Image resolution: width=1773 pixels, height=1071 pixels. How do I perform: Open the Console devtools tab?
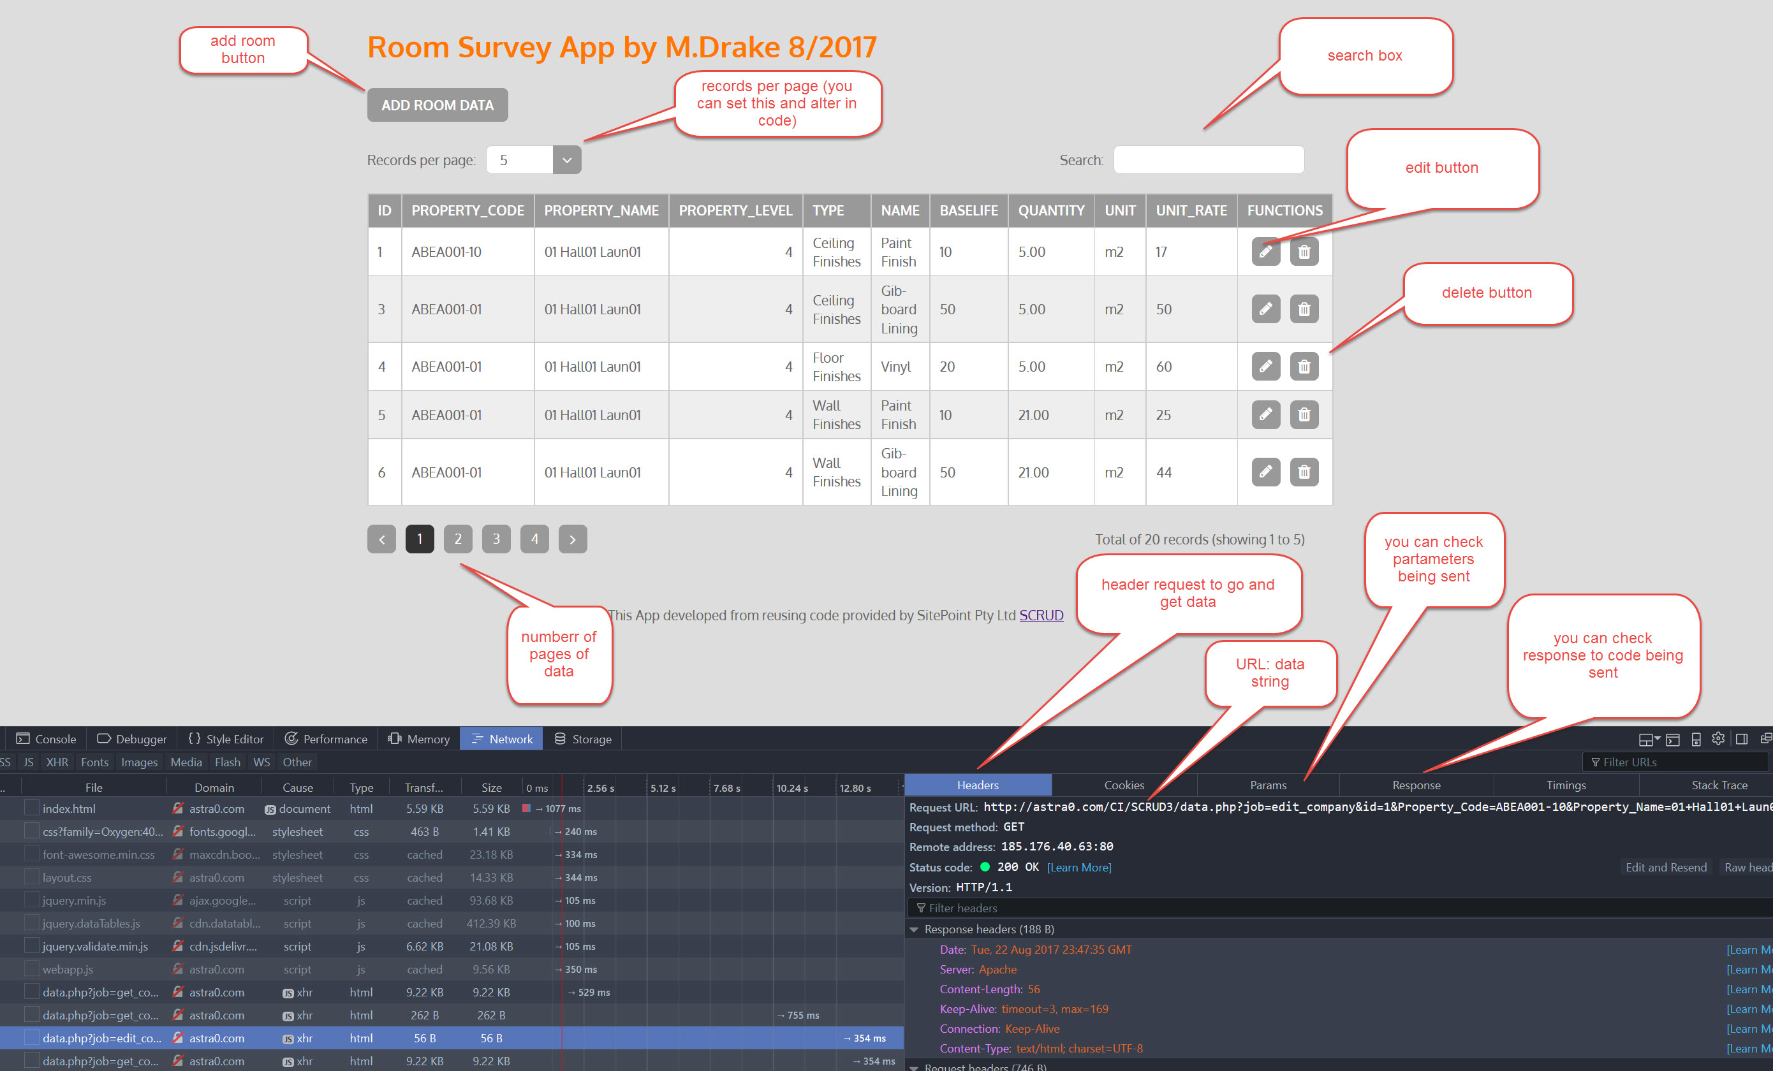click(x=46, y=739)
